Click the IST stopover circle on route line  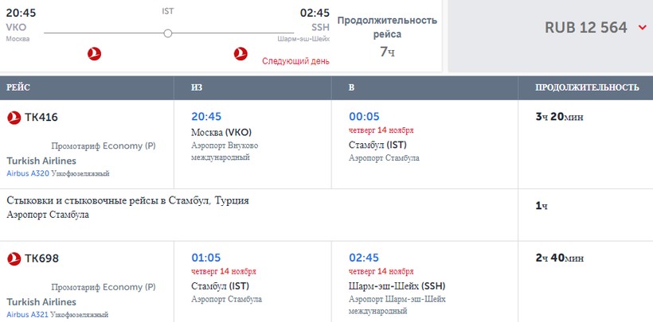(x=167, y=33)
